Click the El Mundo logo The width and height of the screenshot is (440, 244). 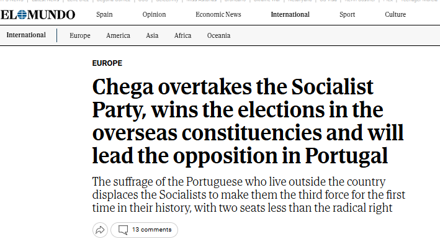[x=38, y=15]
